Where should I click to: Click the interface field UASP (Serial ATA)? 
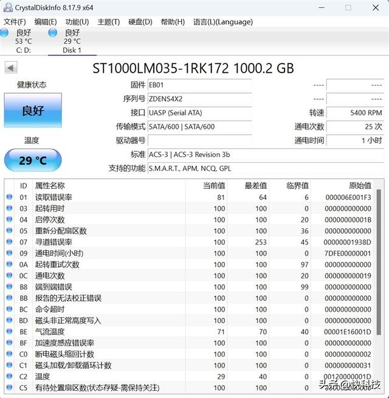200,112
